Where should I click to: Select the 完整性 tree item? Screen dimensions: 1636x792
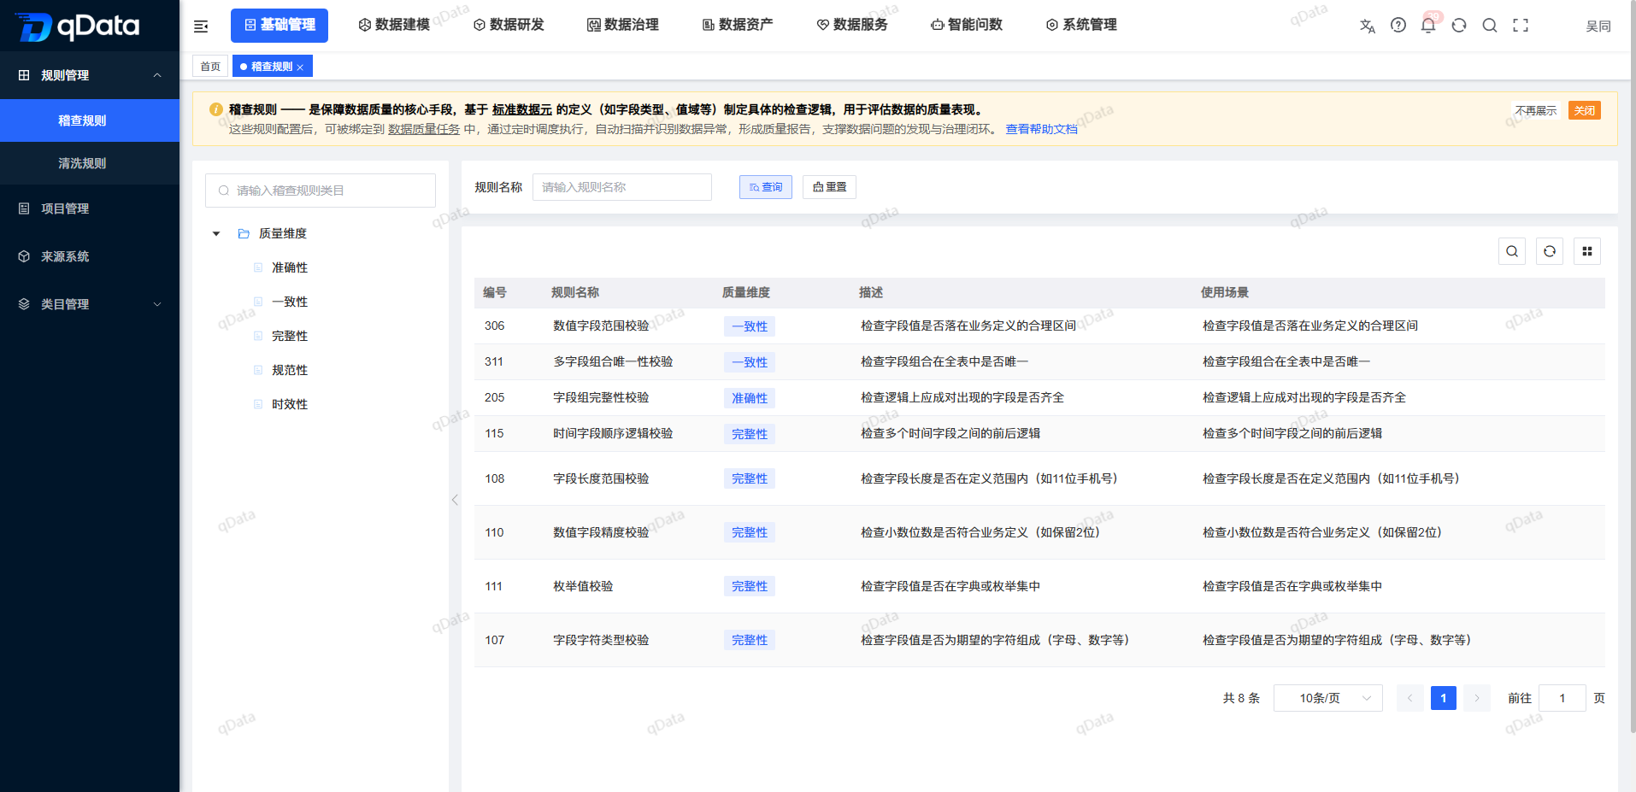click(x=290, y=336)
